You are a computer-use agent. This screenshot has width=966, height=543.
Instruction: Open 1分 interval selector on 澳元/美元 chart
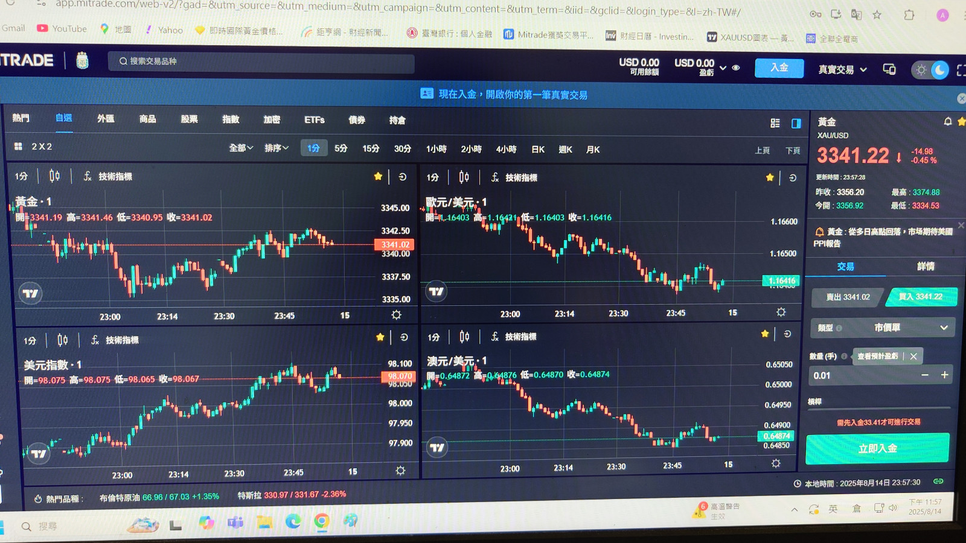click(433, 337)
